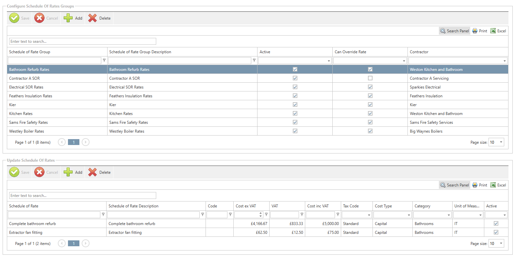Open Contractor filter dropdown
The width and height of the screenshot is (515, 258).
coord(505,61)
